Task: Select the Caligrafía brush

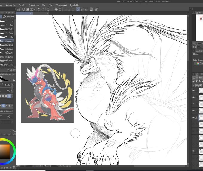Action: [x=7, y=53]
